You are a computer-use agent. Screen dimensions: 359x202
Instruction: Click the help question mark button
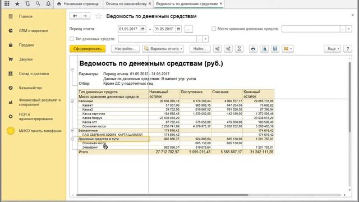pyautogui.click(x=348, y=49)
